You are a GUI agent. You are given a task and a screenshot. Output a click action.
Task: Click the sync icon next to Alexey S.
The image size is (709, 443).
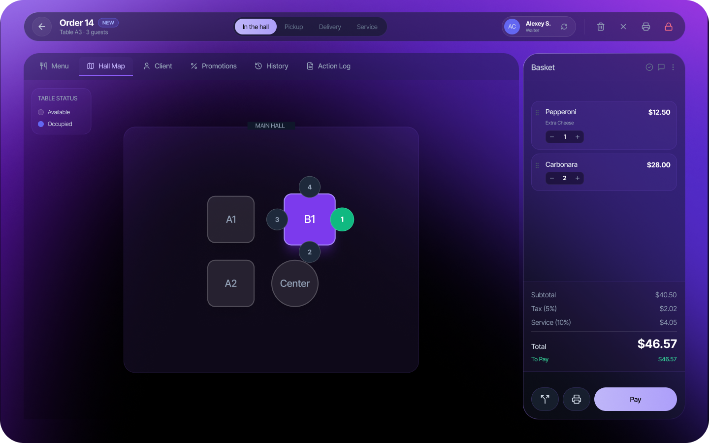564,27
